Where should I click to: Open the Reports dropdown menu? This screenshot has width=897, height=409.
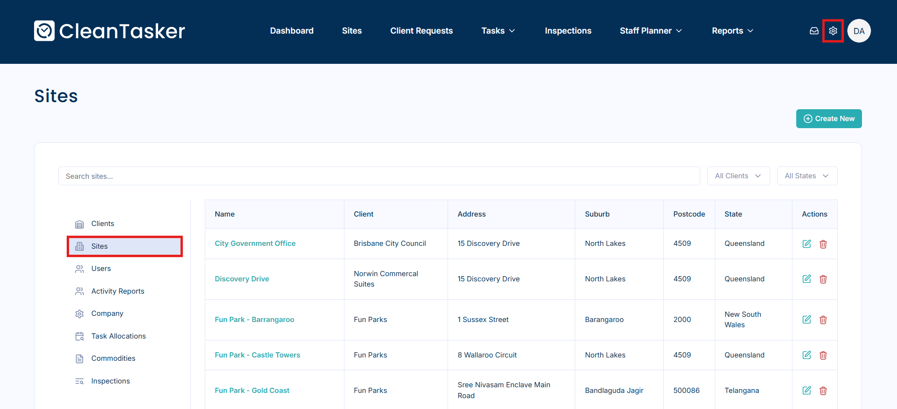click(x=732, y=31)
